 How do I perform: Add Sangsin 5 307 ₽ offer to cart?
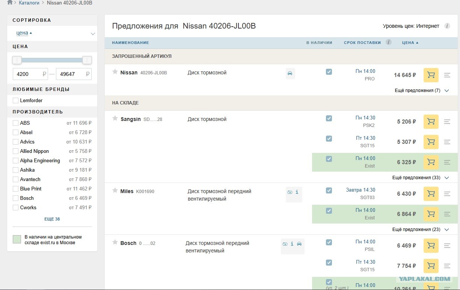(431, 142)
